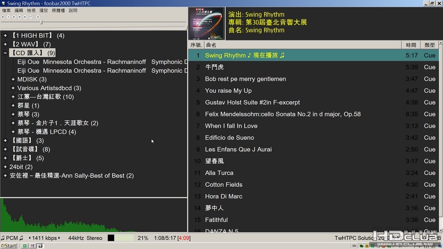Select track Alla Turca
The image size is (443, 249).
[x=314, y=173]
